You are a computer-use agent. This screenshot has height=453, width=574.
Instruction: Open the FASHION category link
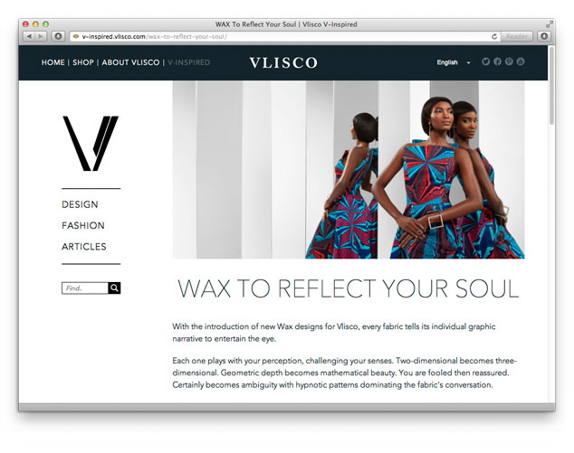point(83,225)
